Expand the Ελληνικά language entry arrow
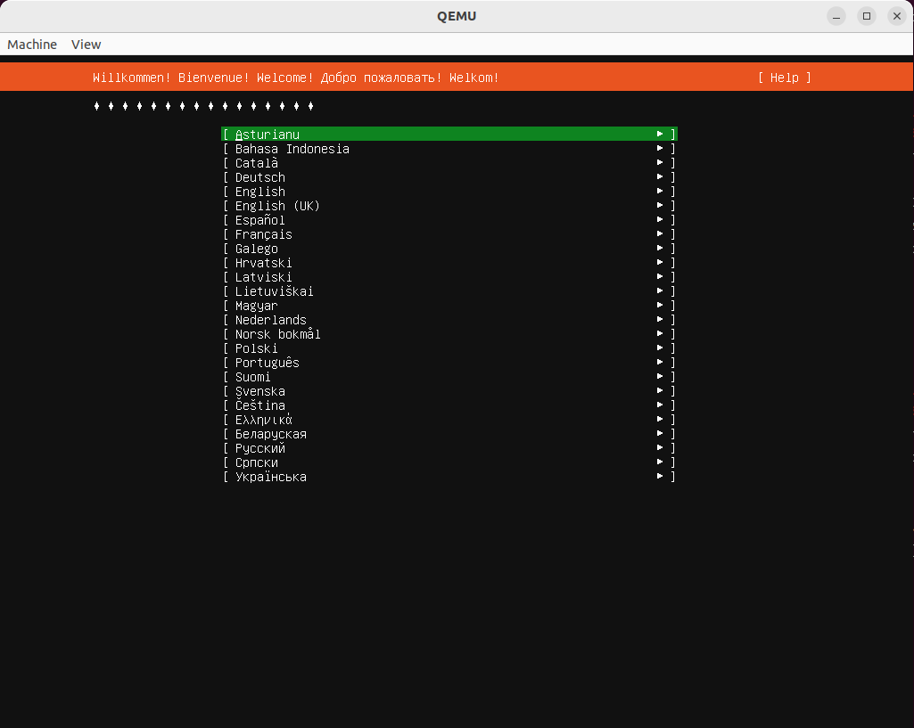This screenshot has height=728, width=914. click(660, 420)
